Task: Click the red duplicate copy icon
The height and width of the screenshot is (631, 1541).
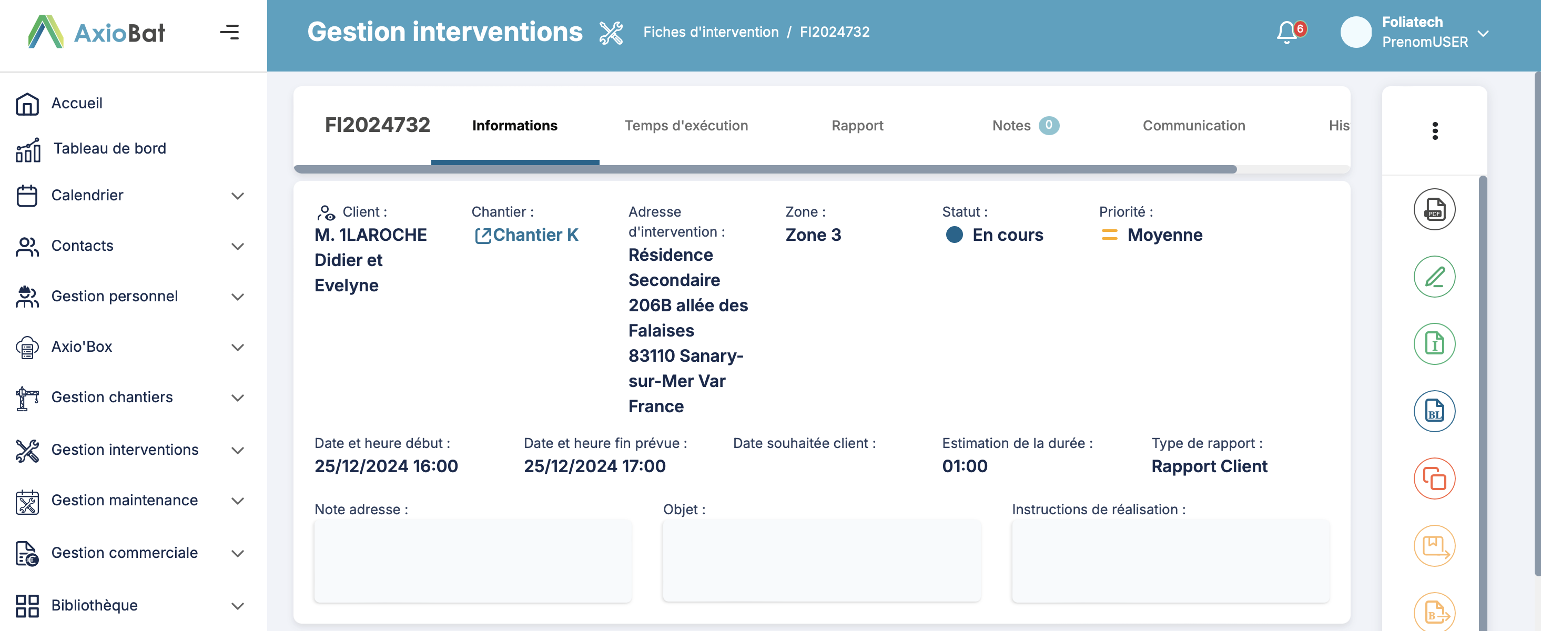Action: coord(1434,479)
